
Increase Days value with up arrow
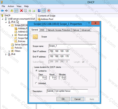[x=45, y=77]
